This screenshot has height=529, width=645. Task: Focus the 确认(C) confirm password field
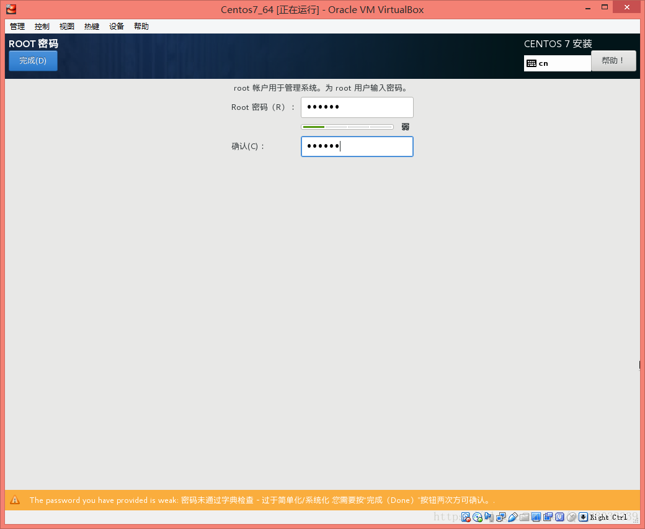pos(357,147)
